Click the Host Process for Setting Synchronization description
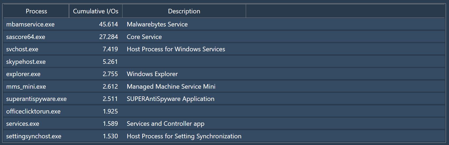This screenshot has width=449, height=145. 184,136
